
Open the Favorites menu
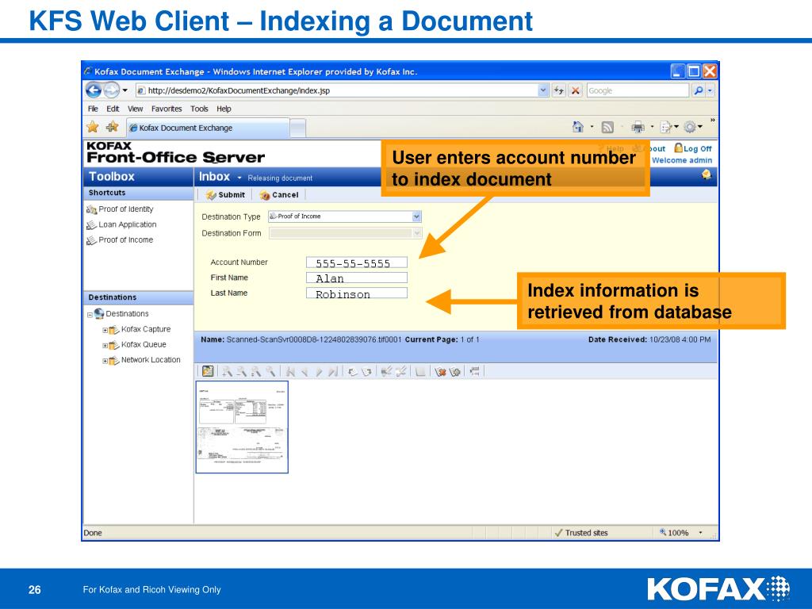pyautogui.click(x=167, y=109)
